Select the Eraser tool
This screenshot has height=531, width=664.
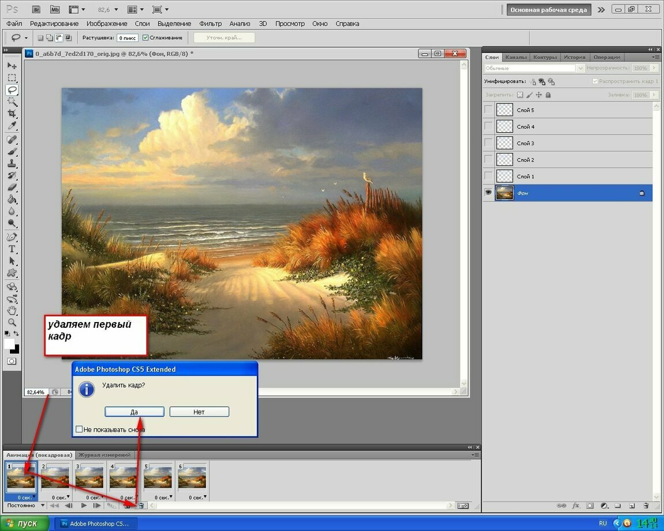[x=12, y=187]
